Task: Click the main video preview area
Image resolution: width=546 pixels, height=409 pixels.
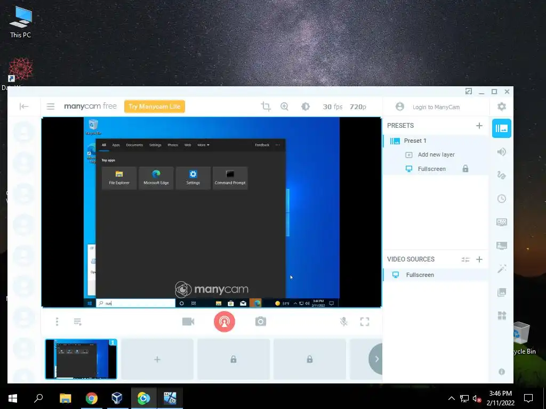Action: [211, 212]
